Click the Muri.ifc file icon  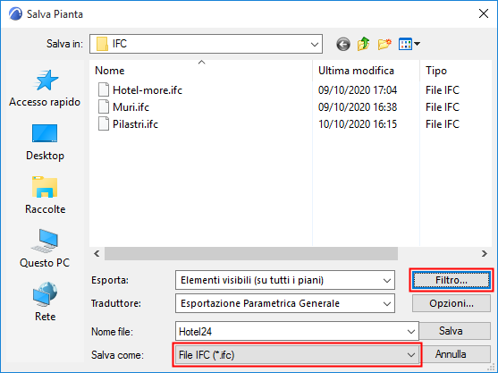click(x=104, y=106)
